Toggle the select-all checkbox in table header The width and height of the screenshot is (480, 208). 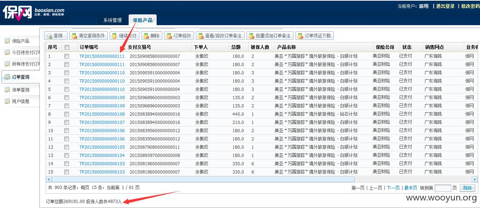[x=67, y=47]
